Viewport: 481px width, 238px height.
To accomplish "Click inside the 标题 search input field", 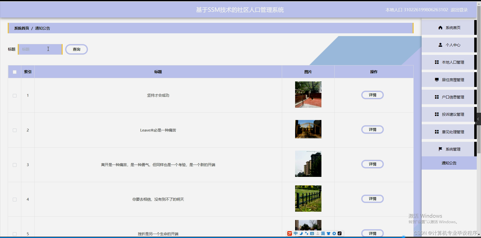I will coord(40,49).
